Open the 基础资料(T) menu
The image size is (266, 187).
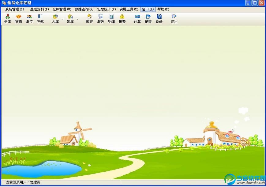pos(39,9)
